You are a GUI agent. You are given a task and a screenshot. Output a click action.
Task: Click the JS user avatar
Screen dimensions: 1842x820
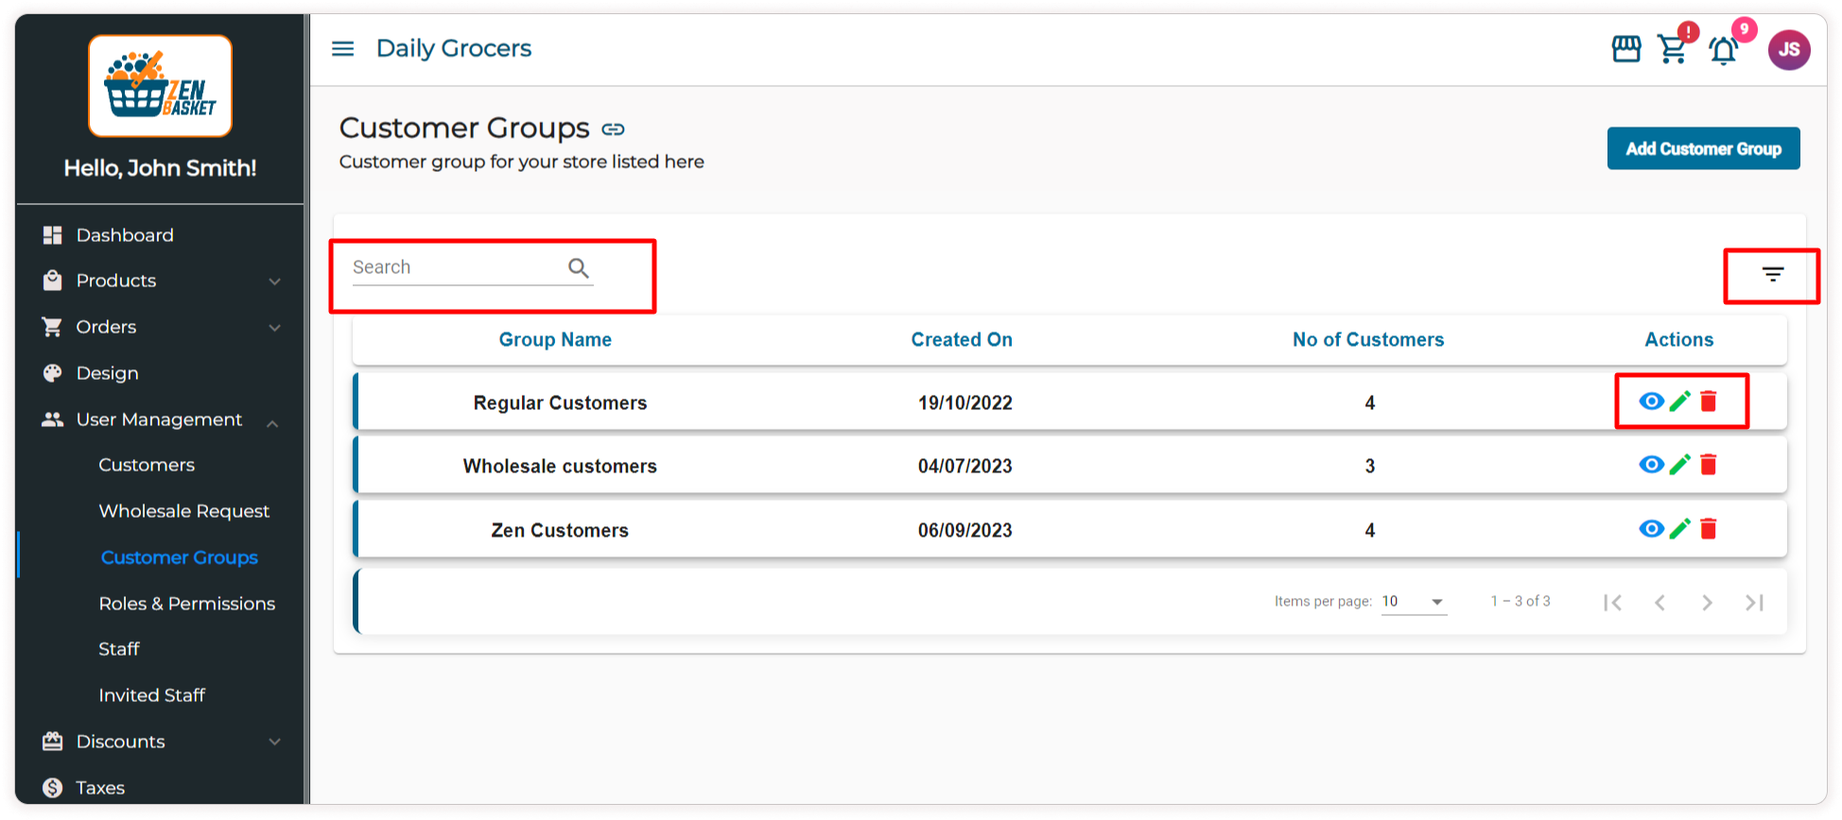tap(1788, 50)
